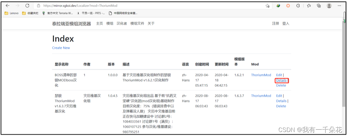Screen dimensions: 347x136
Task: Click the address bar URL field
Action: click(153, 6)
